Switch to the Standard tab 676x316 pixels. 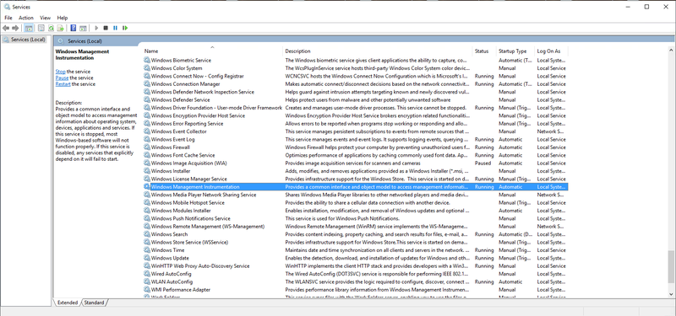click(x=94, y=303)
